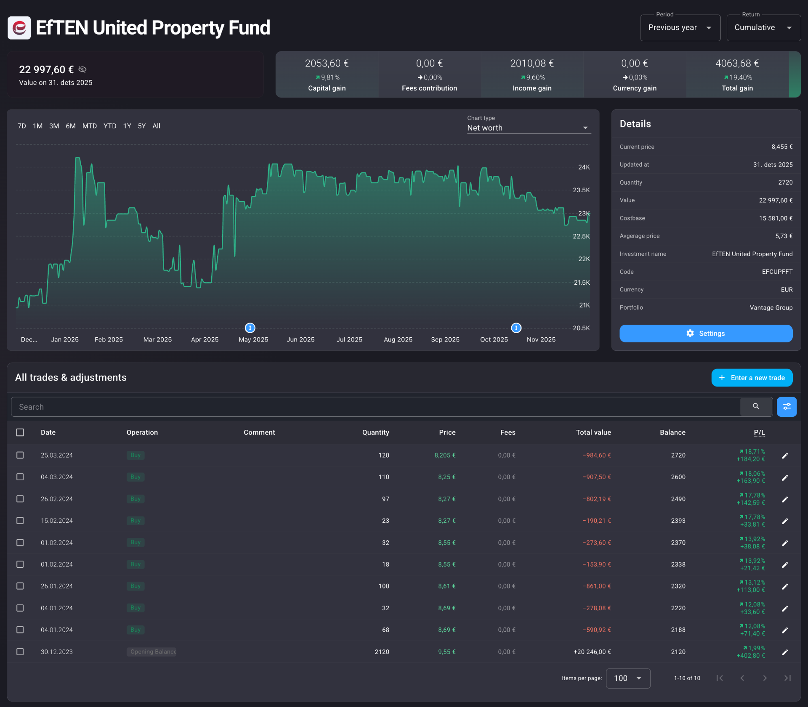Select the 5Y chart range
Image resolution: width=808 pixels, height=707 pixels.
pyautogui.click(x=142, y=126)
